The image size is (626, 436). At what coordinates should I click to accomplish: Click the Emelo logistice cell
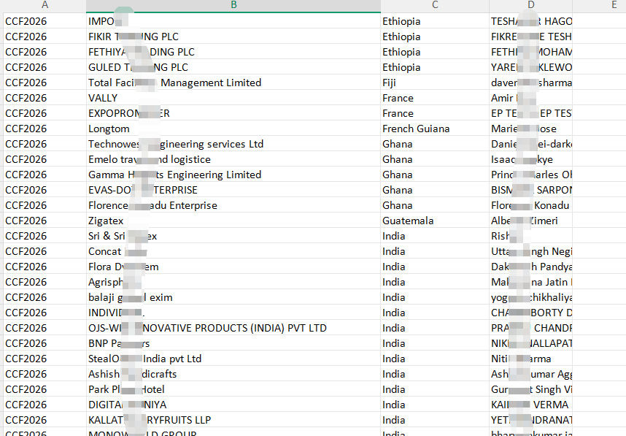click(233, 159)
